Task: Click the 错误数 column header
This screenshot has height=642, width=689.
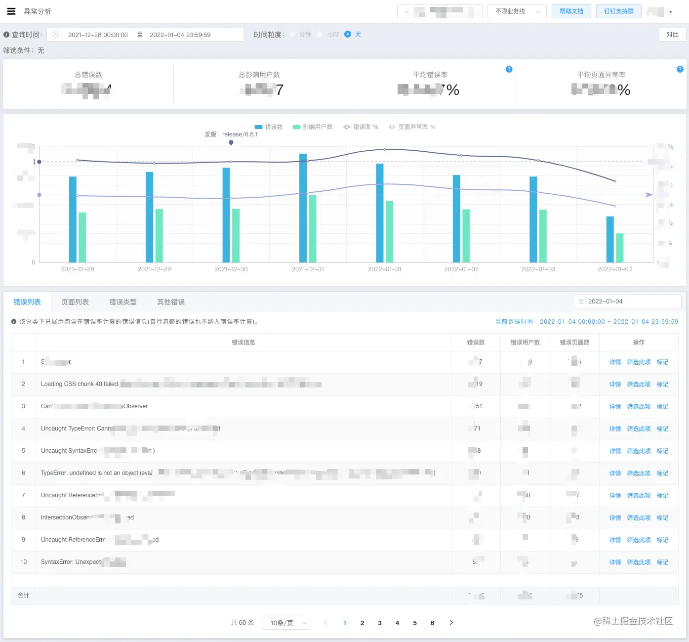Action: [x=476, y=342]
